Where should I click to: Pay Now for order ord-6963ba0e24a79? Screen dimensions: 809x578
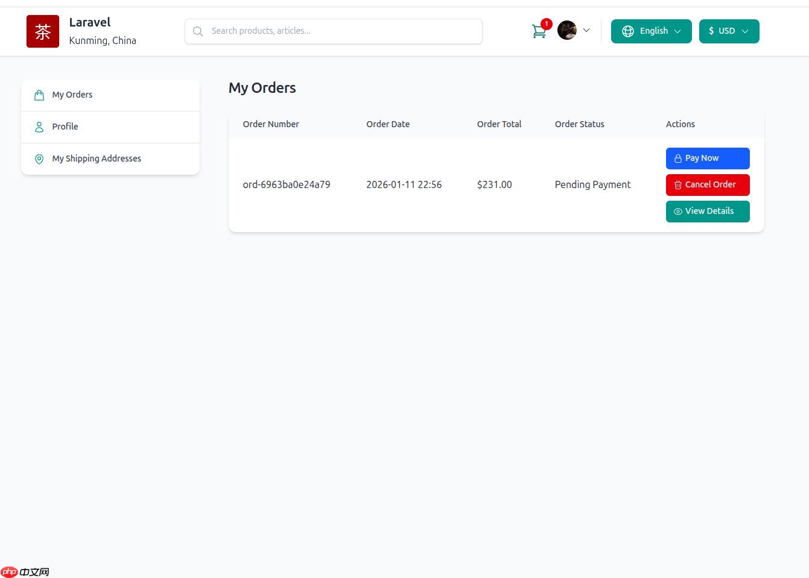pos(708,158)
